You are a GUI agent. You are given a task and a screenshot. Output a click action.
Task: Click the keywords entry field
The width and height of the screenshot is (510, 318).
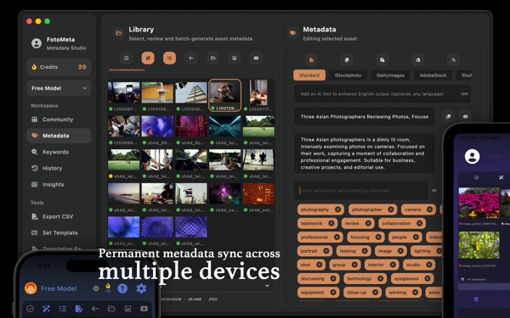(361, 191)
